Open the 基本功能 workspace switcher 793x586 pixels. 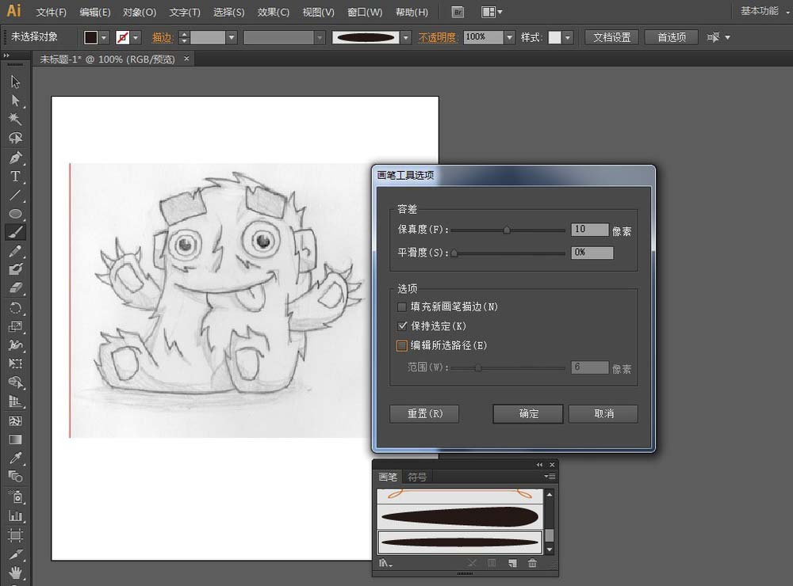(762, 10)
